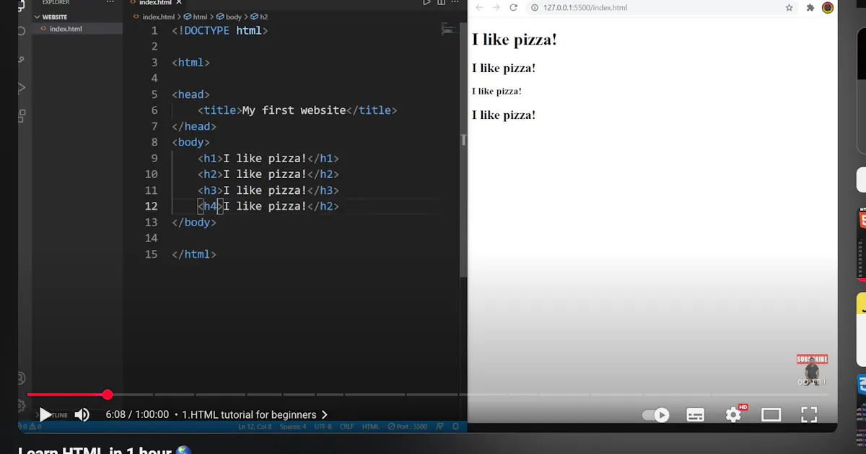Change language mode via "HTML" status item
This screenshot has height=454, width=866.
click(370, 427)
